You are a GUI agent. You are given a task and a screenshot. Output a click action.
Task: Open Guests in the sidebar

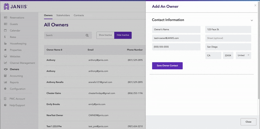point(14,24)
